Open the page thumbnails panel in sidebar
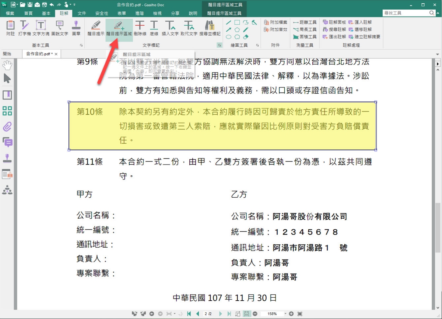This screenshot has width=442, height=319. (7, 111)
